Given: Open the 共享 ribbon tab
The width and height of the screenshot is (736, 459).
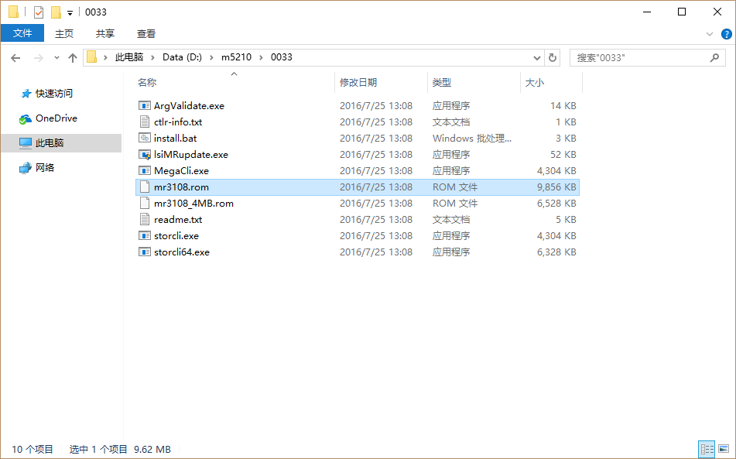Looking at the screenshot, I should coord(105,33).
